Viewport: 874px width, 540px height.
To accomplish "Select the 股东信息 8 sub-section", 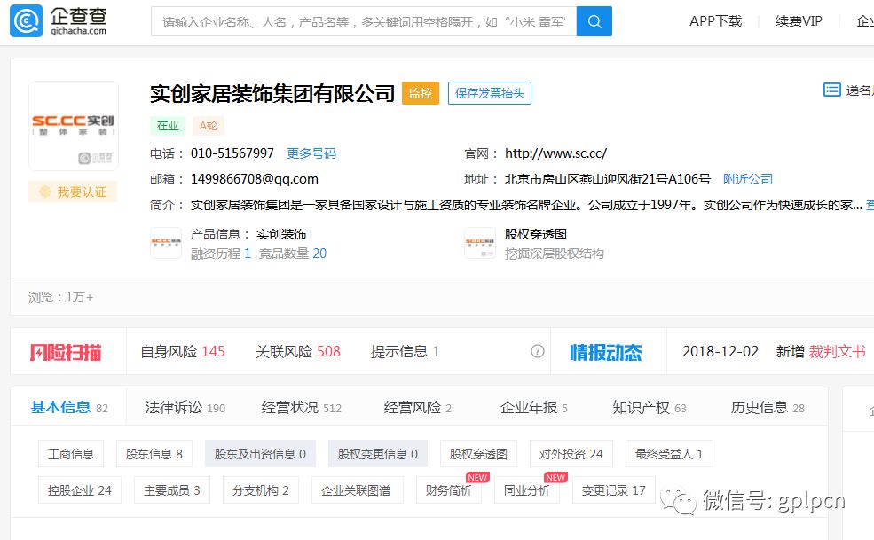I will (x=154, y=454).
